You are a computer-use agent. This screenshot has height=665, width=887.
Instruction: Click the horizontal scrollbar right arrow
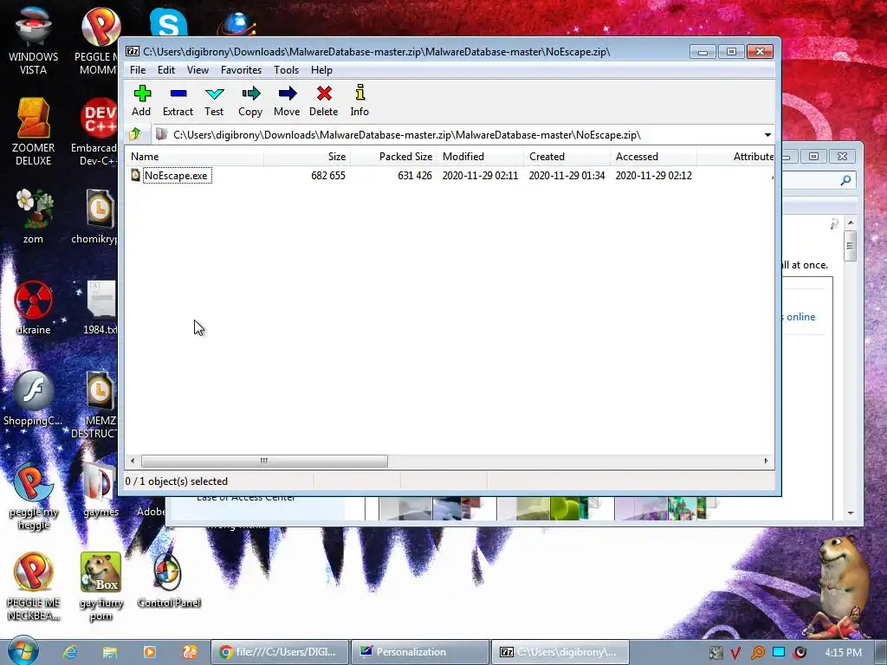click(766, 461)
